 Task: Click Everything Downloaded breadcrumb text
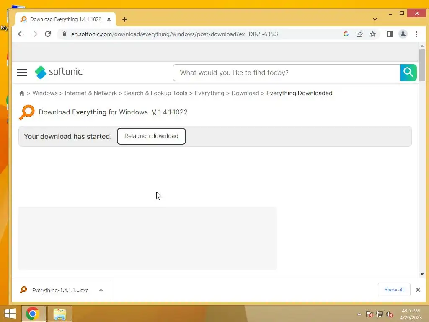[x=299, y=93]
